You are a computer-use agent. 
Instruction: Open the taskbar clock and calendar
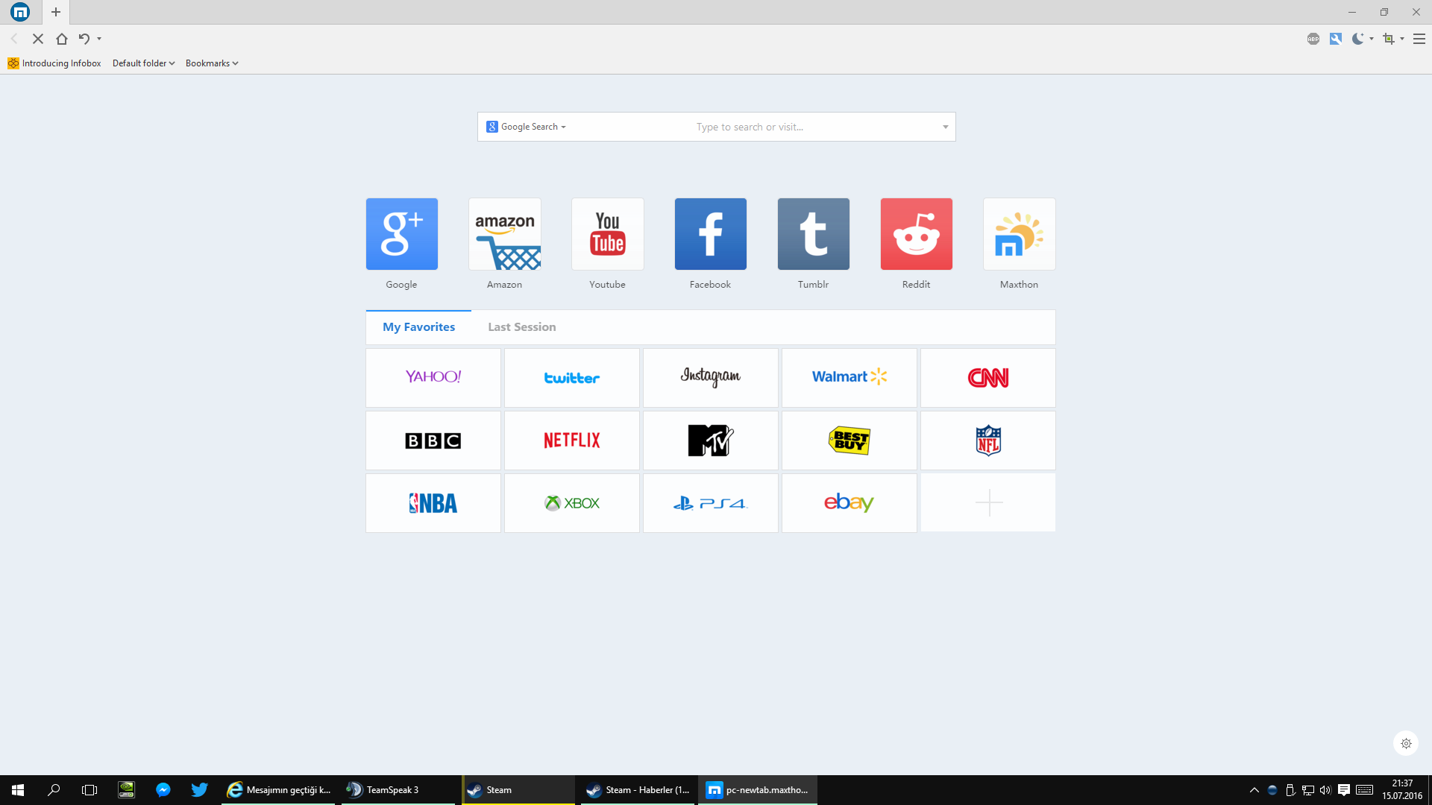(1402, 790)
